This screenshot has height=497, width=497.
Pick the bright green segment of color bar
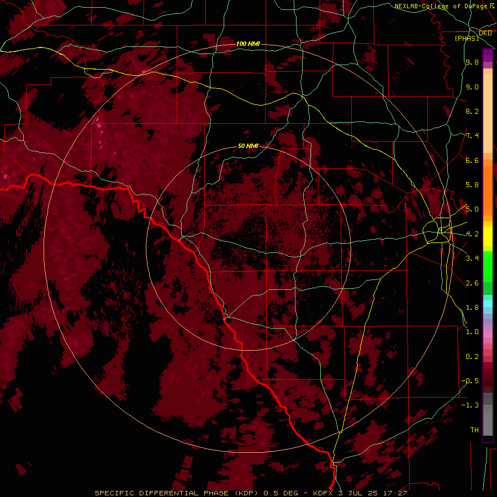[488, 266]
